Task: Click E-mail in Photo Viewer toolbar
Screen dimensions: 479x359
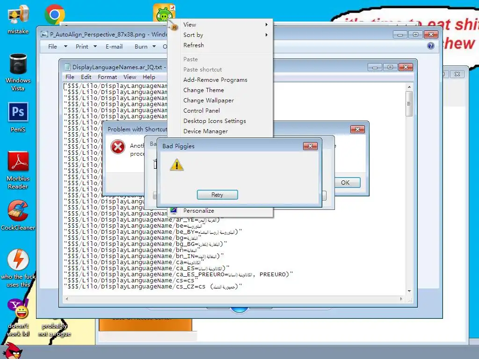Action: [114, 47]
